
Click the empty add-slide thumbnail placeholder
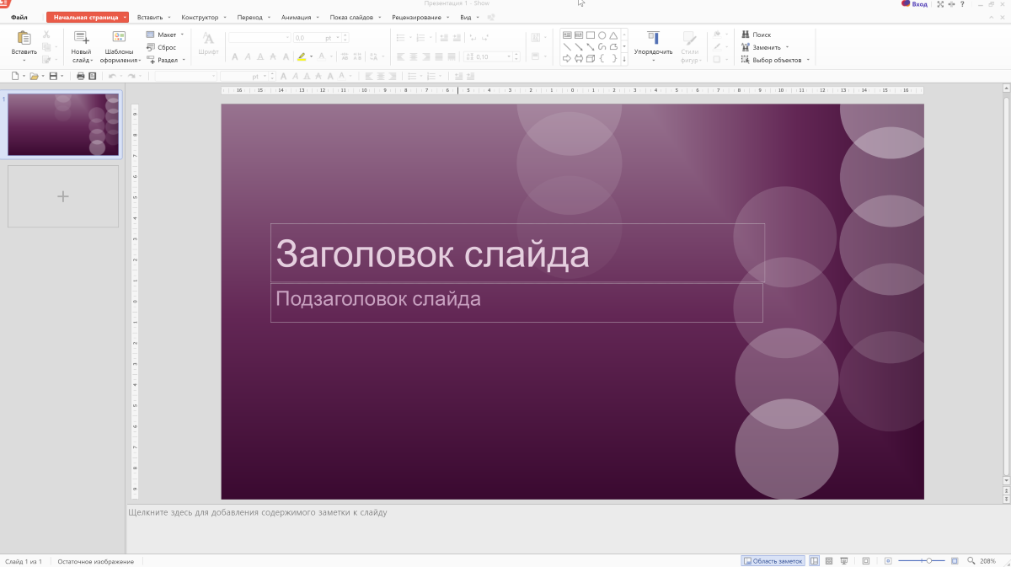(63, 196)
